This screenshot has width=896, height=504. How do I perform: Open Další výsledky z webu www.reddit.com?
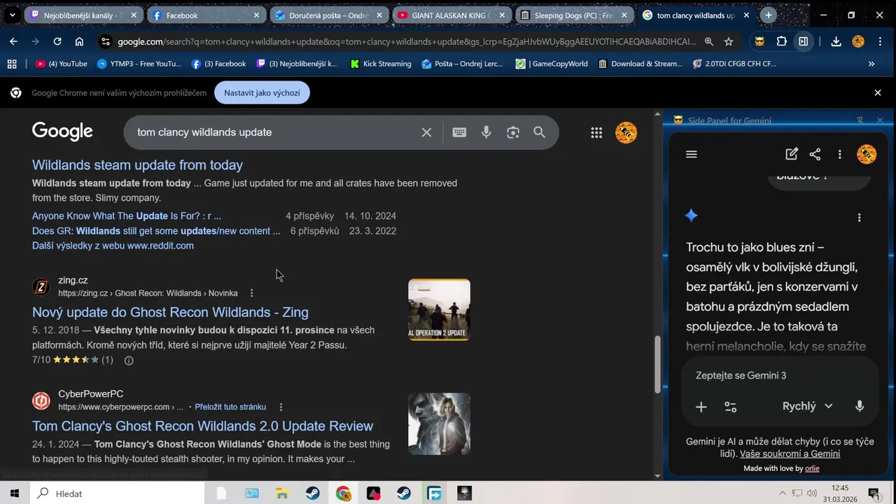point(113,246)
